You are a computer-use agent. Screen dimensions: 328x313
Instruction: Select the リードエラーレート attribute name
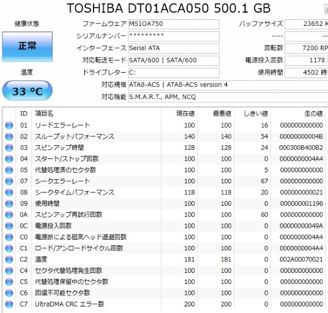click(x=62, y=125)
